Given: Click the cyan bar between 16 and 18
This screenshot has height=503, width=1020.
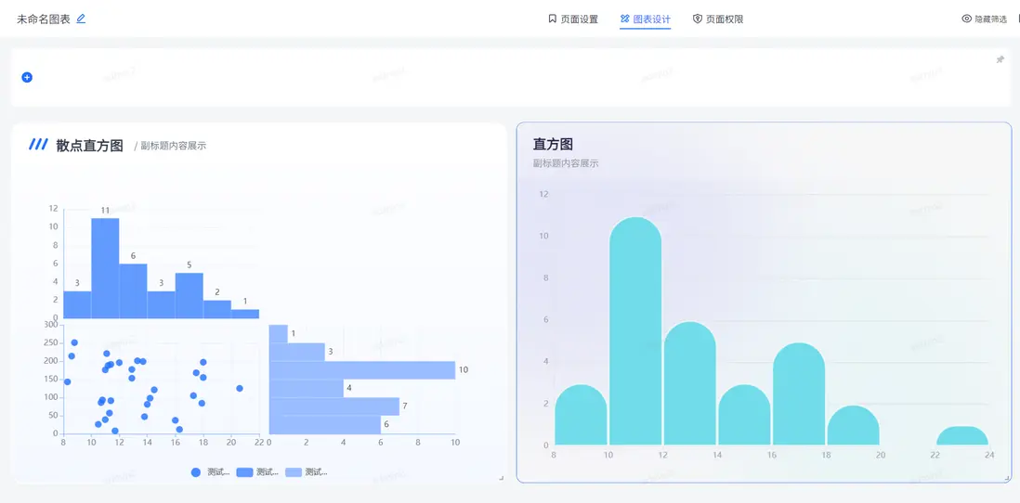Looking at the screenshot, I should pos(799,393).
